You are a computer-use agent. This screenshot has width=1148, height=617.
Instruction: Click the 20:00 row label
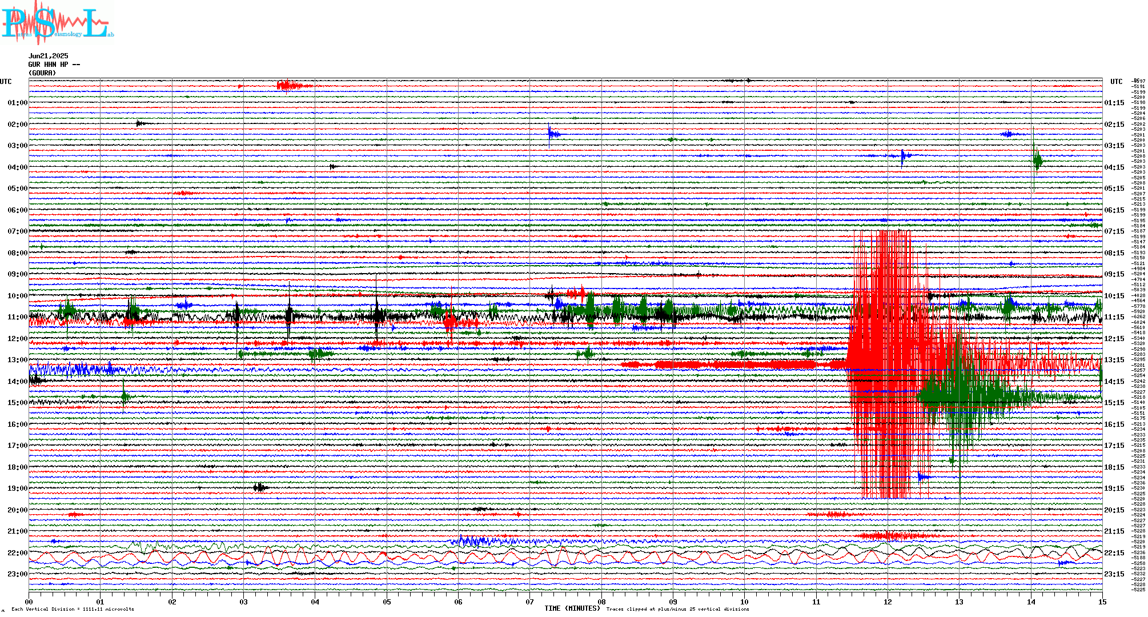point(17,510)
